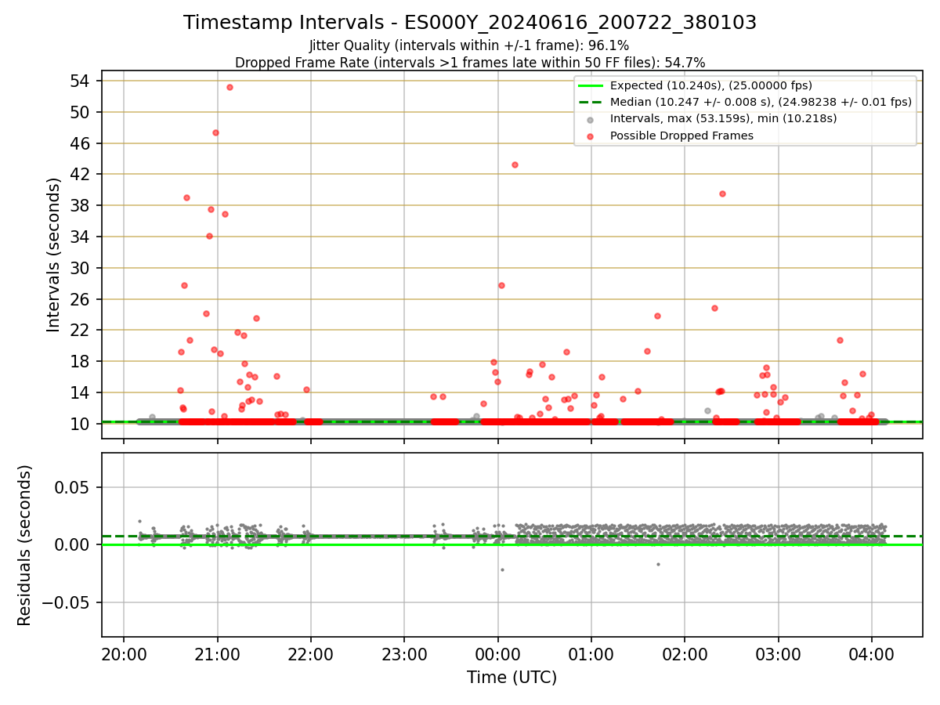Click the highest red point near 53 seconds
The height and width of the screenshot is (705, 940).
click(230, 87)
